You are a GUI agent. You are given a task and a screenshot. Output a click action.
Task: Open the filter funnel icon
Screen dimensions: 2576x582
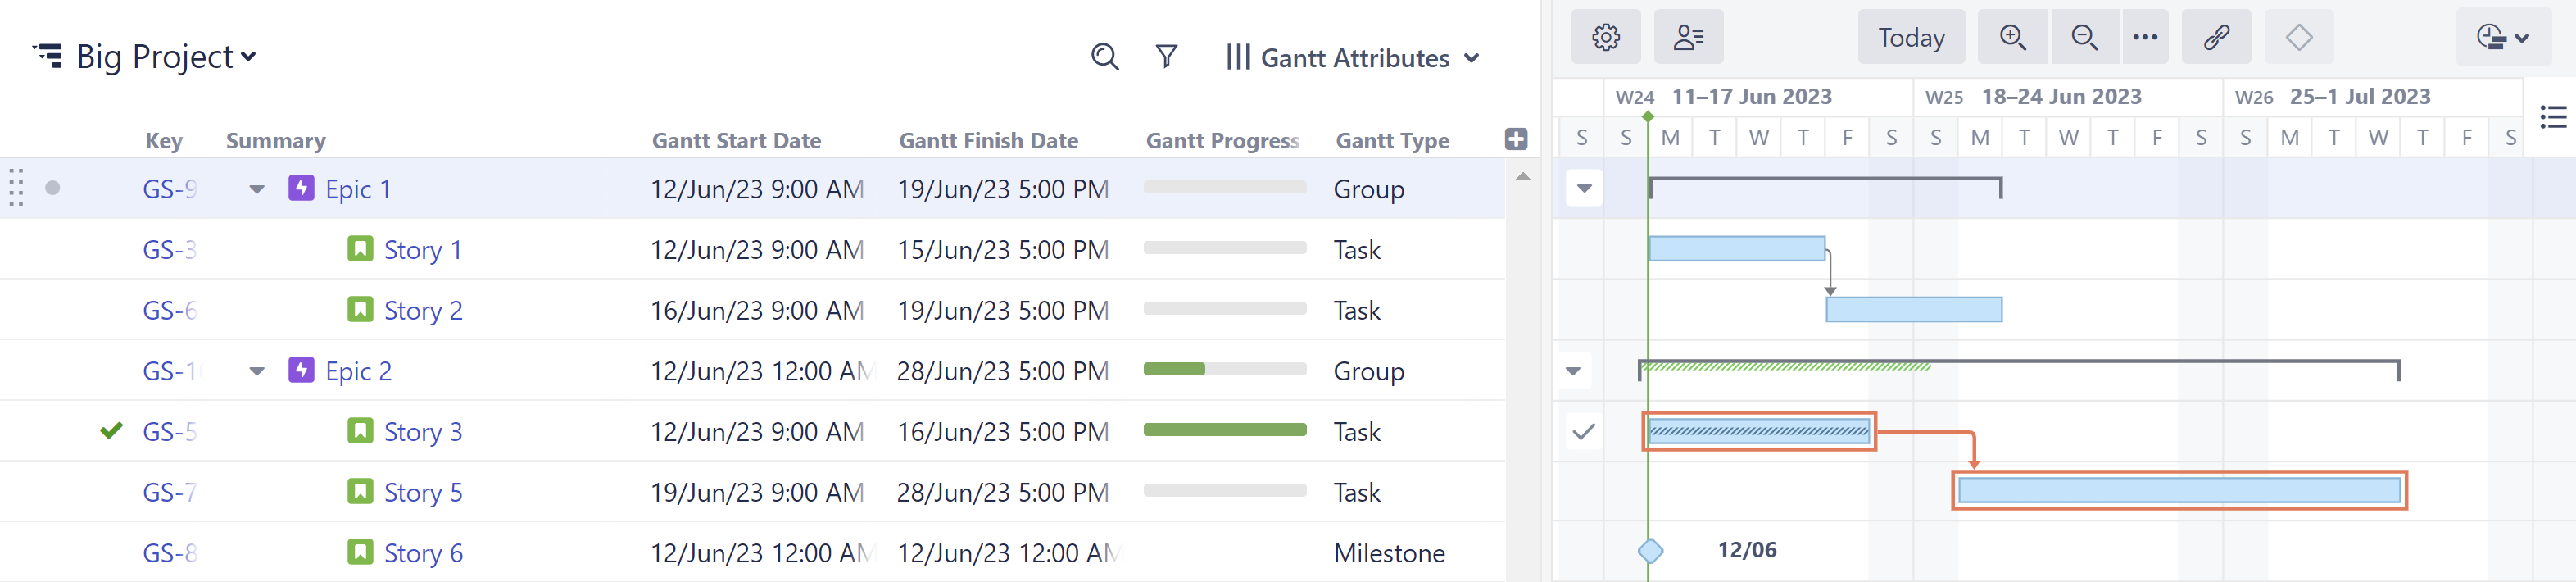[1166, 57]
